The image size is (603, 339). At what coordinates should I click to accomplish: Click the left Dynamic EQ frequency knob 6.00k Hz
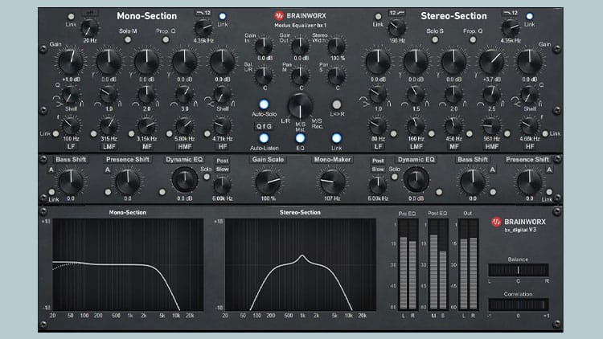(222, 186)
